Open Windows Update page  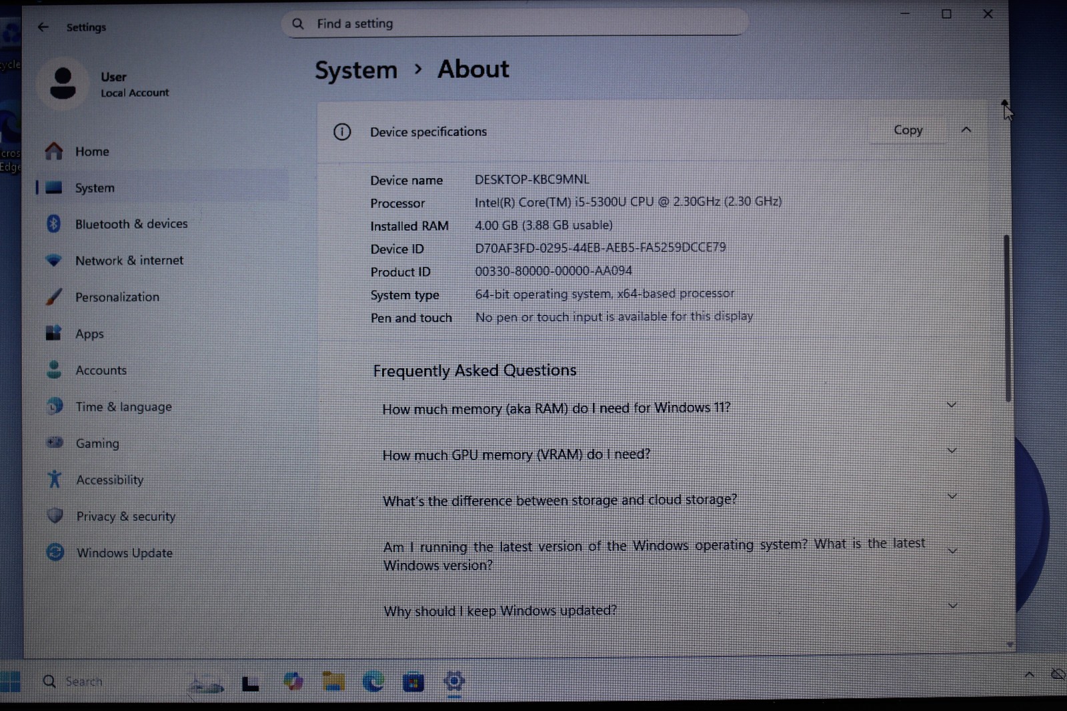(125, 553)
